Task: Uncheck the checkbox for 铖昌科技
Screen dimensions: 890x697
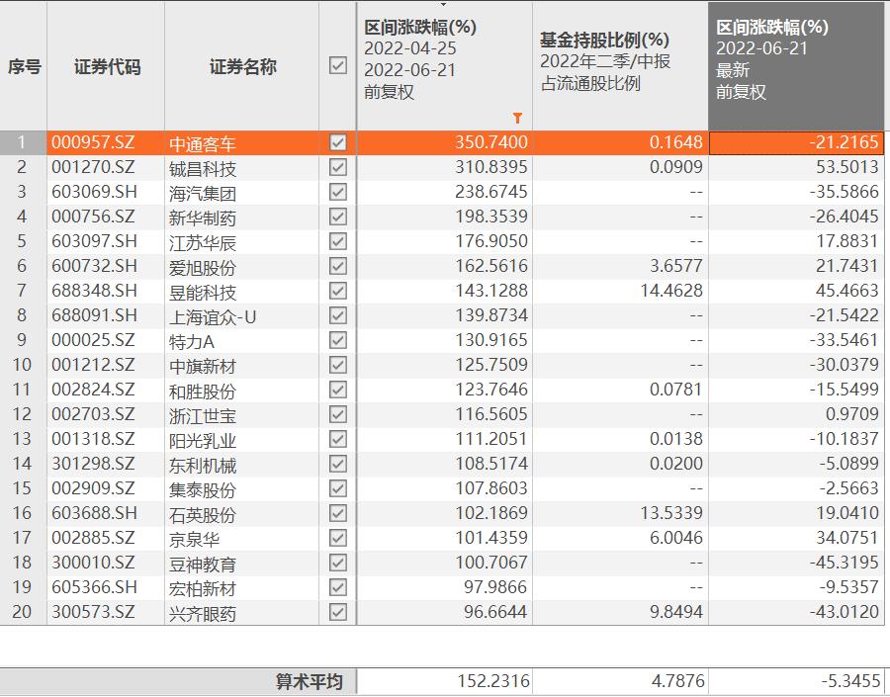Action: [338, 167]
